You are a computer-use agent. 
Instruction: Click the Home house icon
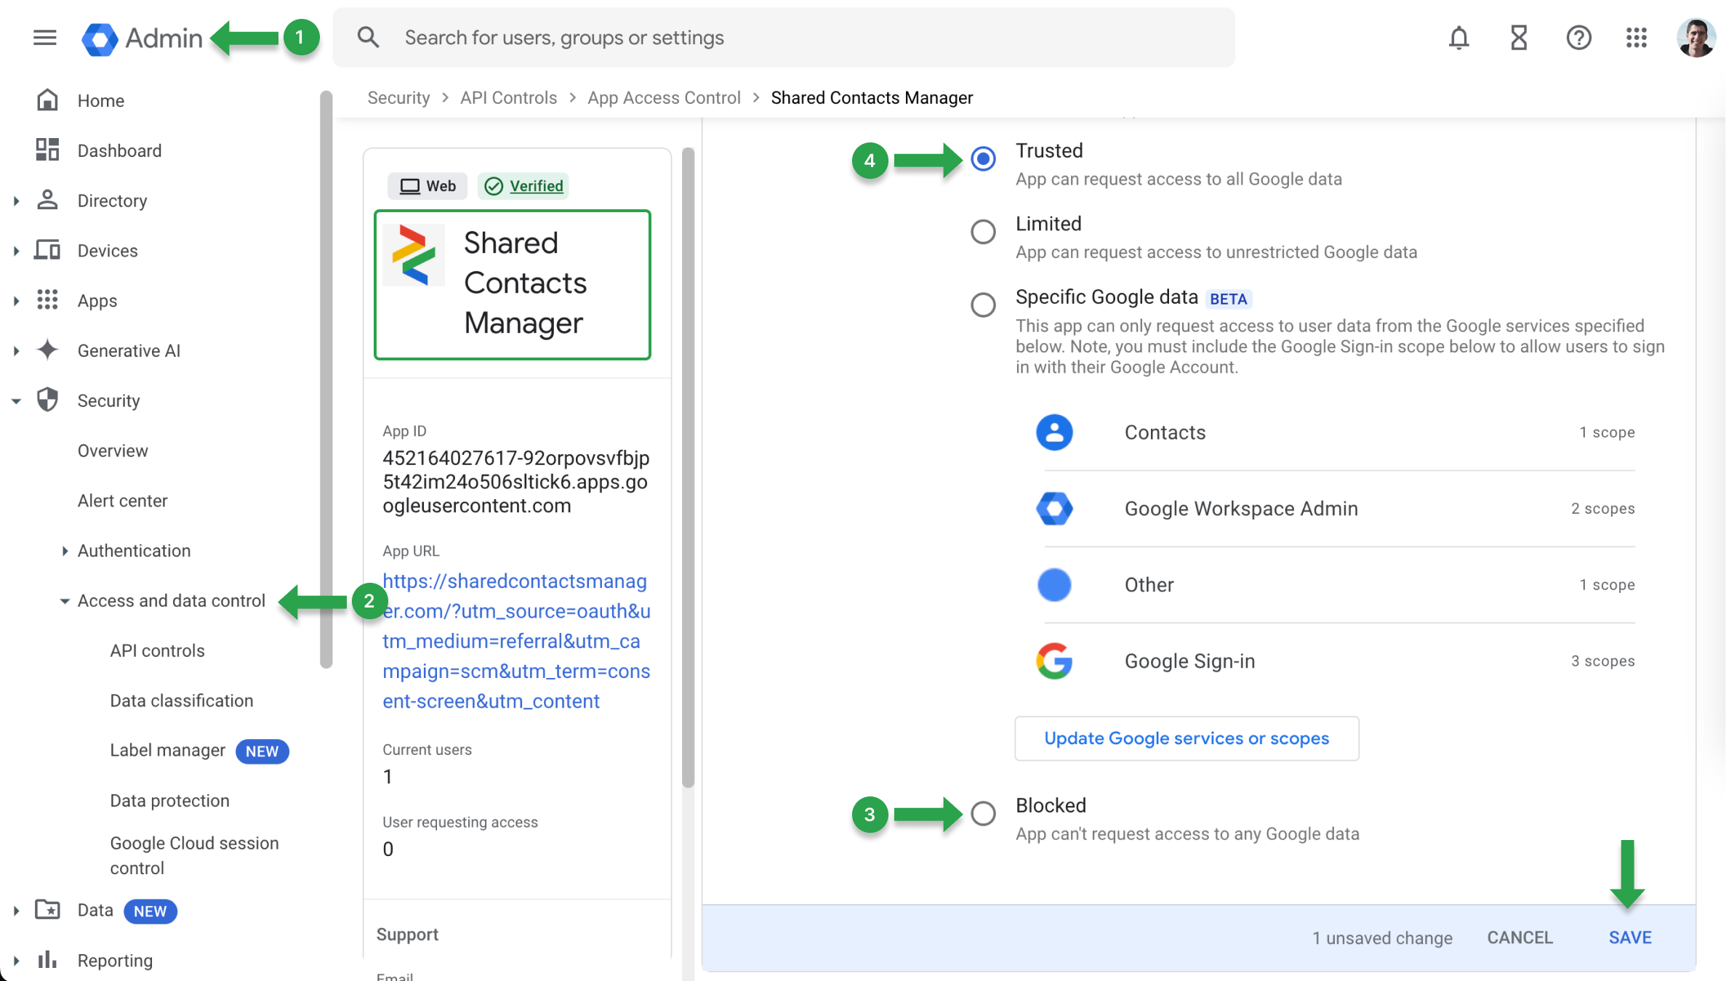[47, 100]
